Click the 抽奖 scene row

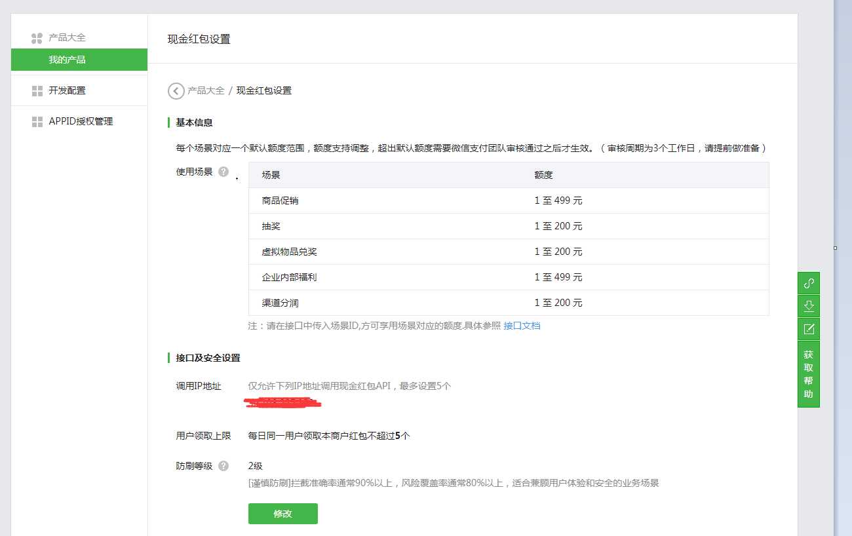509,226
